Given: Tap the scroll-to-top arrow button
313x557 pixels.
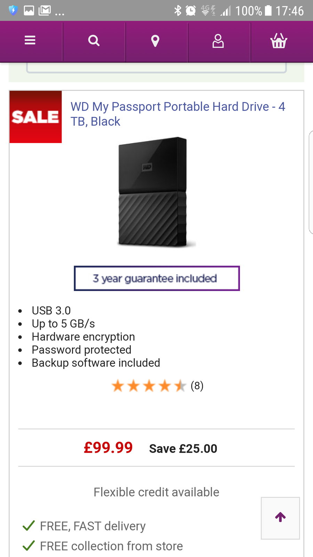Looking at the screenshot, I should click(280, 518).
